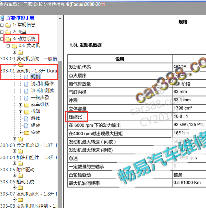Open 303-05 附件驱动 section
The image size is (206, 208).
click(x=17, y=170)
